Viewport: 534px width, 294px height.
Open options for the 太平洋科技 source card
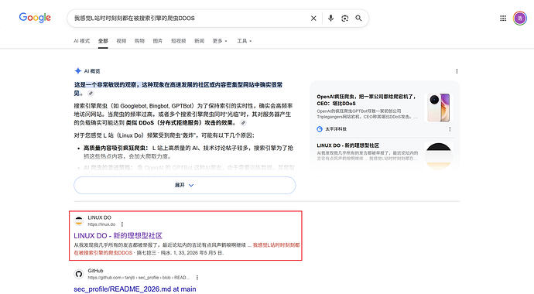click(450, 129)
